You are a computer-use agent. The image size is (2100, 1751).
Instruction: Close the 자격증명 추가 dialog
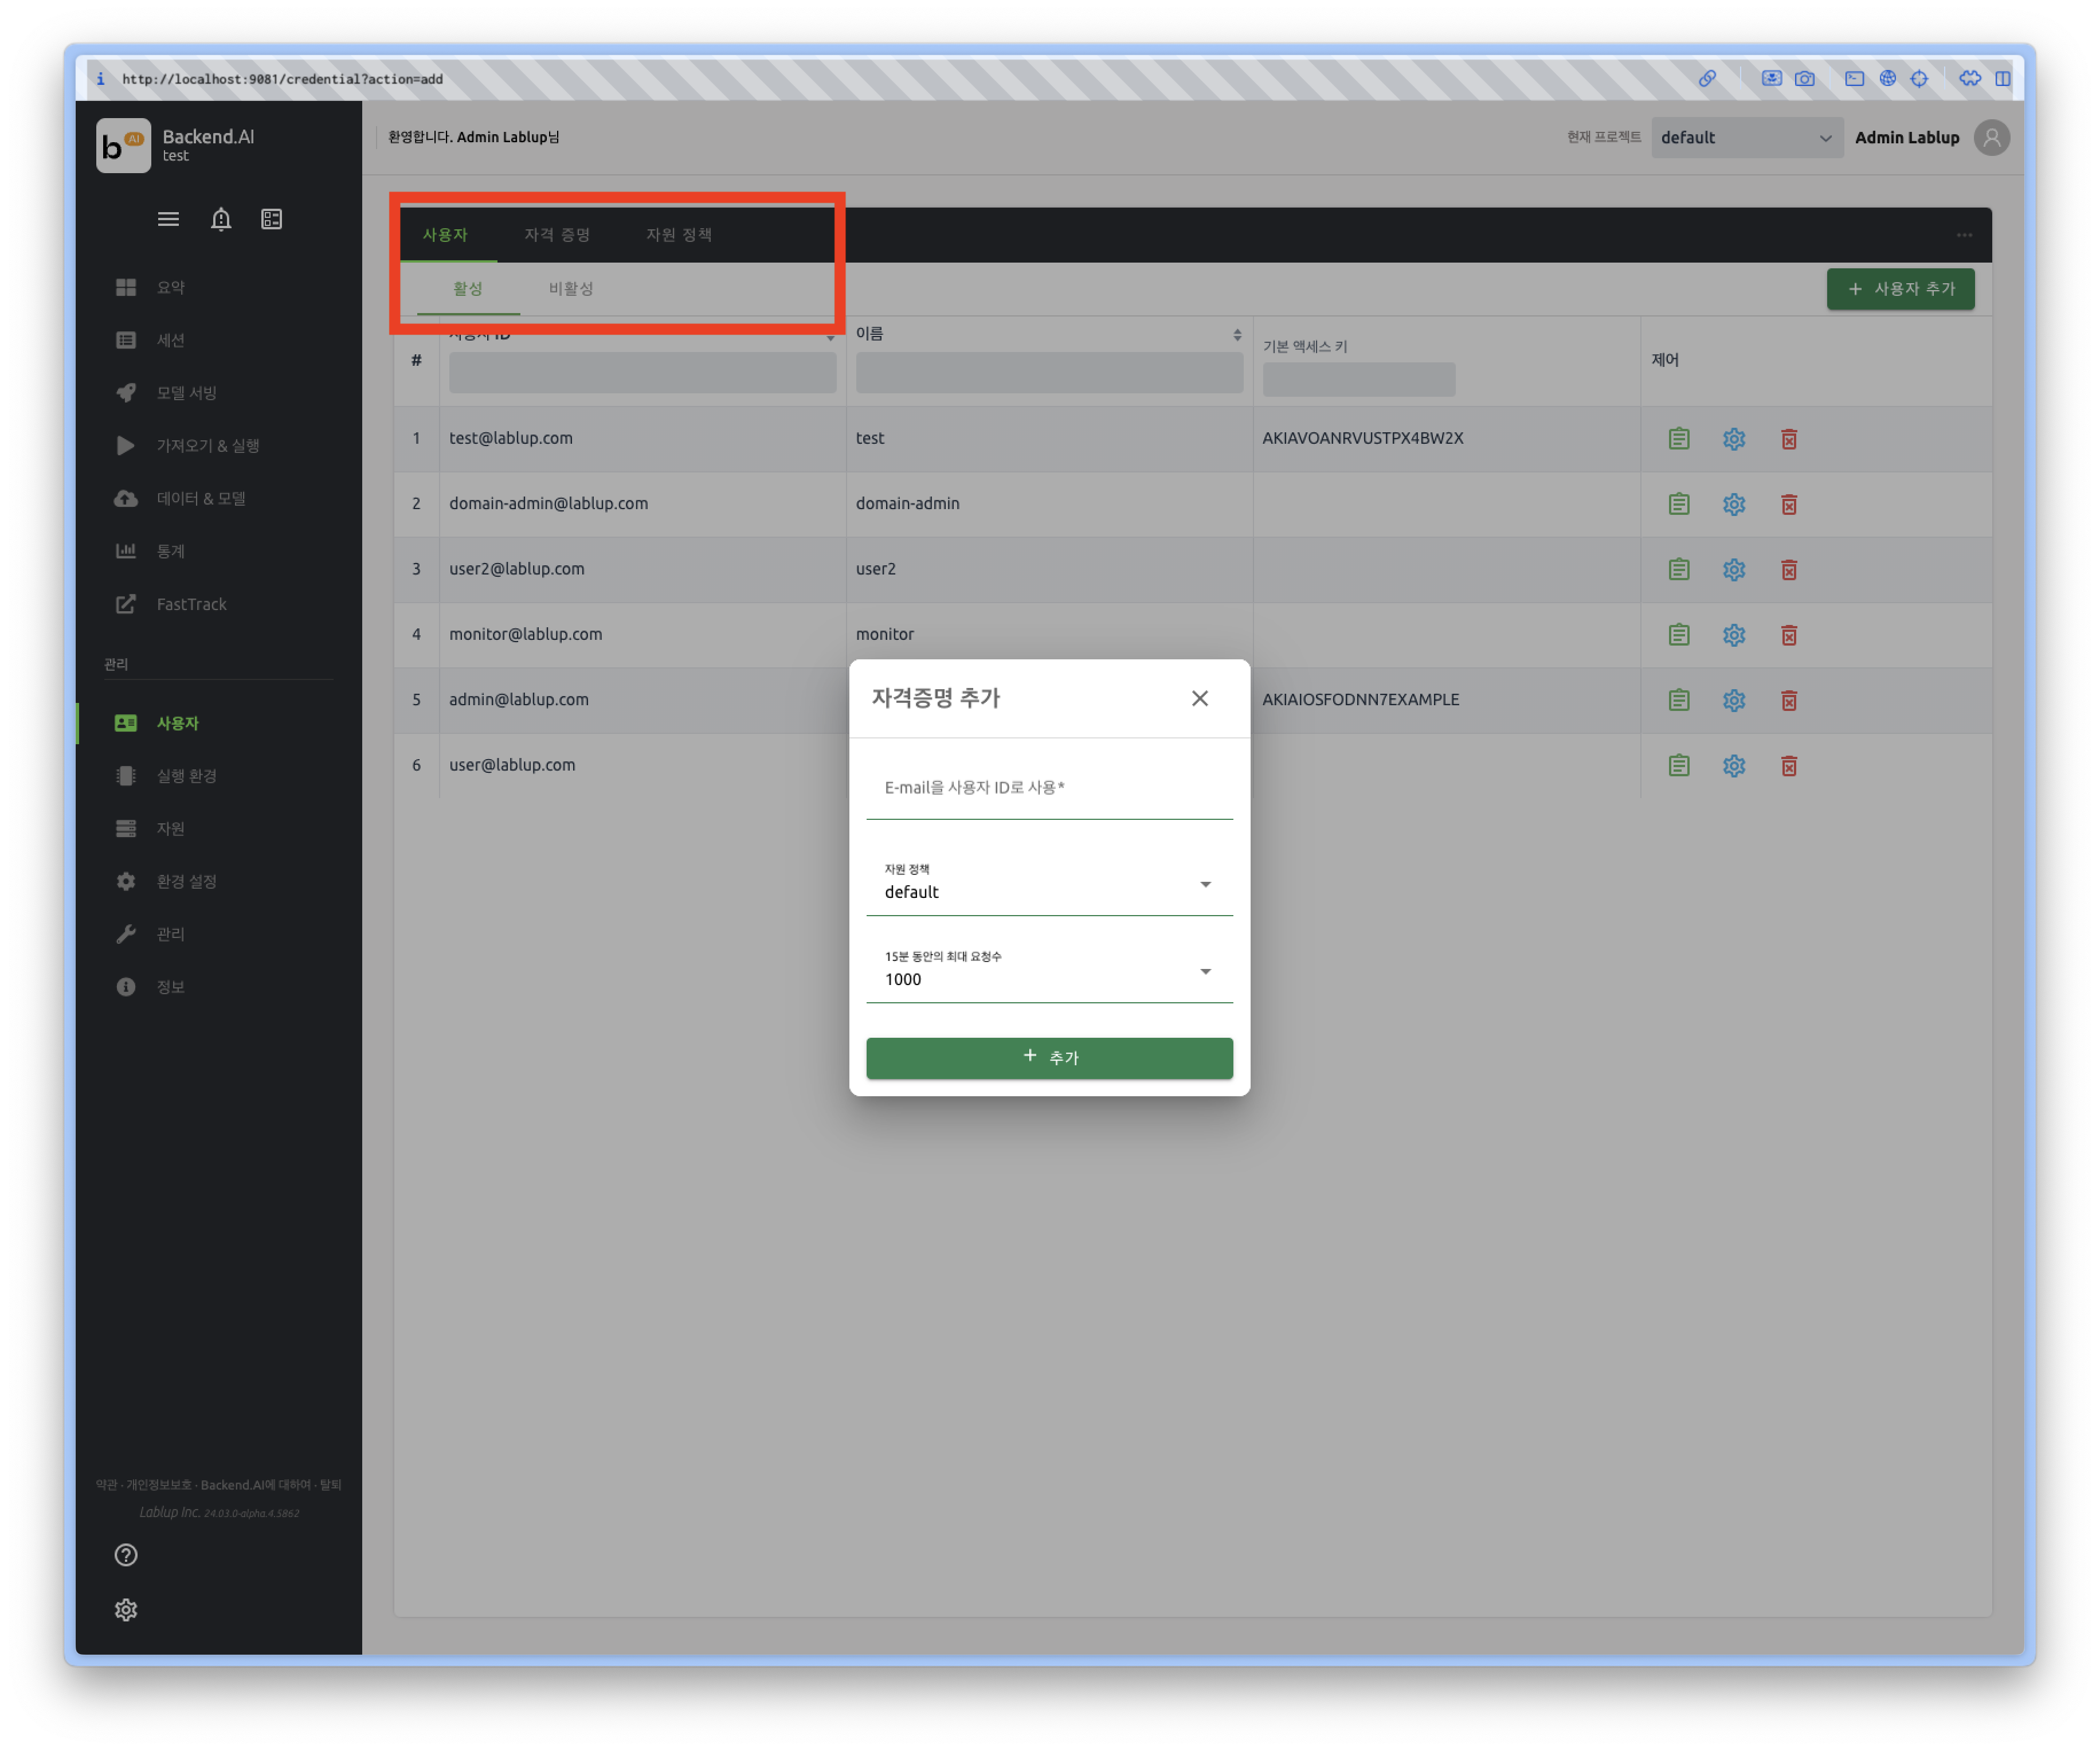point(1199,698)
